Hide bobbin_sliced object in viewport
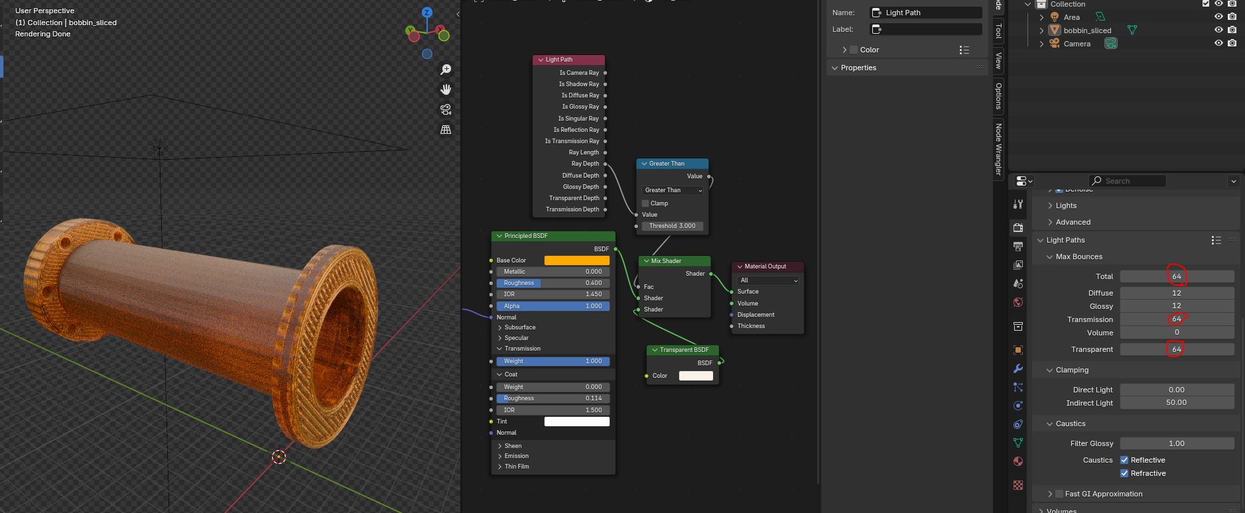 pyautogui.click(x=1218, y=30)
